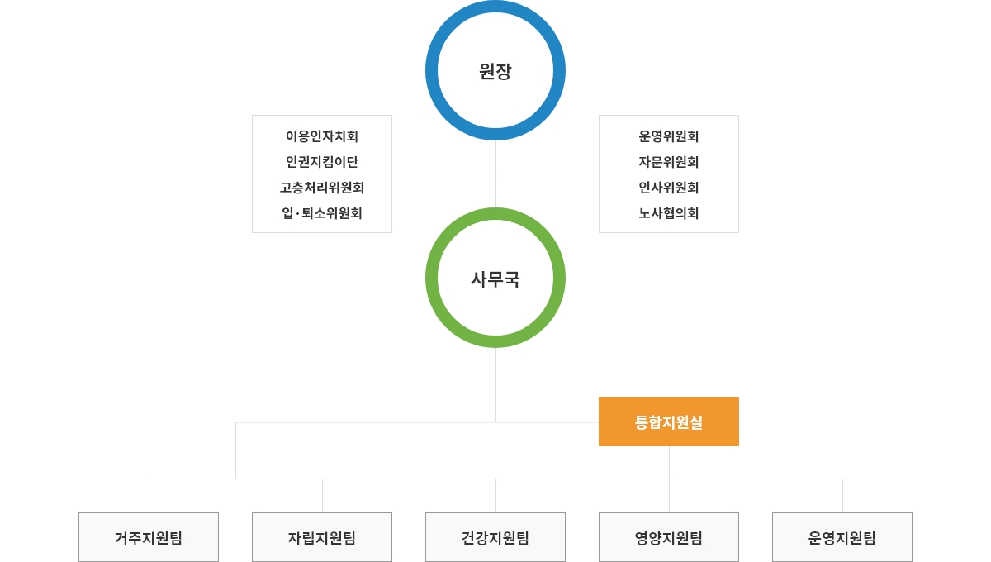Choose the 영양지원팀 team box

tap(669, 537)
